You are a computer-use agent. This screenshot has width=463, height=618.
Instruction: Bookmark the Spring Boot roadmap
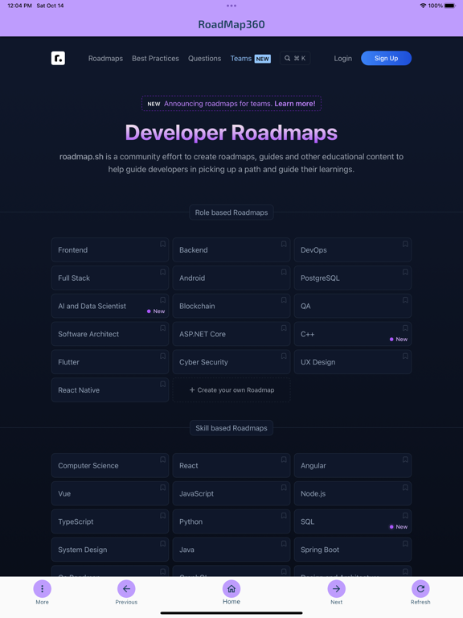coord(405,543)
